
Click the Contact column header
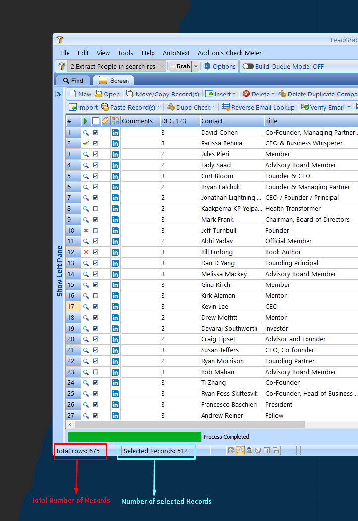[232, 121]
